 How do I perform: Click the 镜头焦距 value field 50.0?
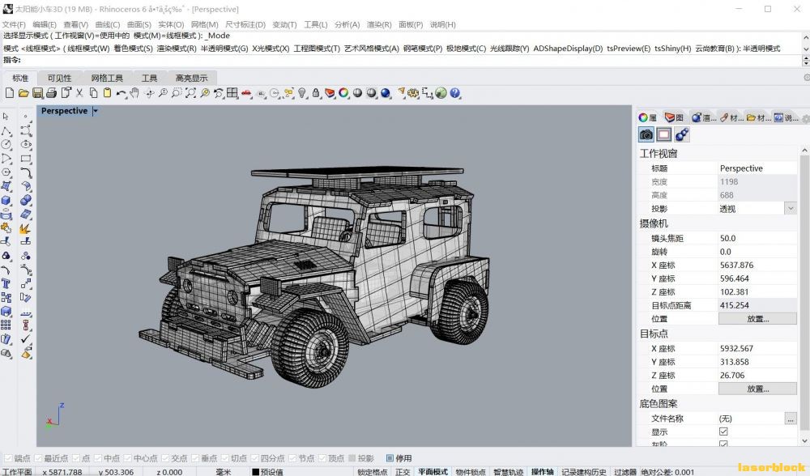pos(757,238)
